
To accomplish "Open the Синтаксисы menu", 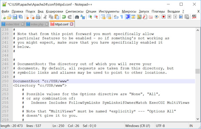I will pos(74,12).
